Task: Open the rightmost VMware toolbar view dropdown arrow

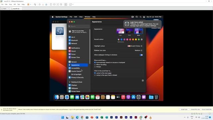Action: coord(73,4)
